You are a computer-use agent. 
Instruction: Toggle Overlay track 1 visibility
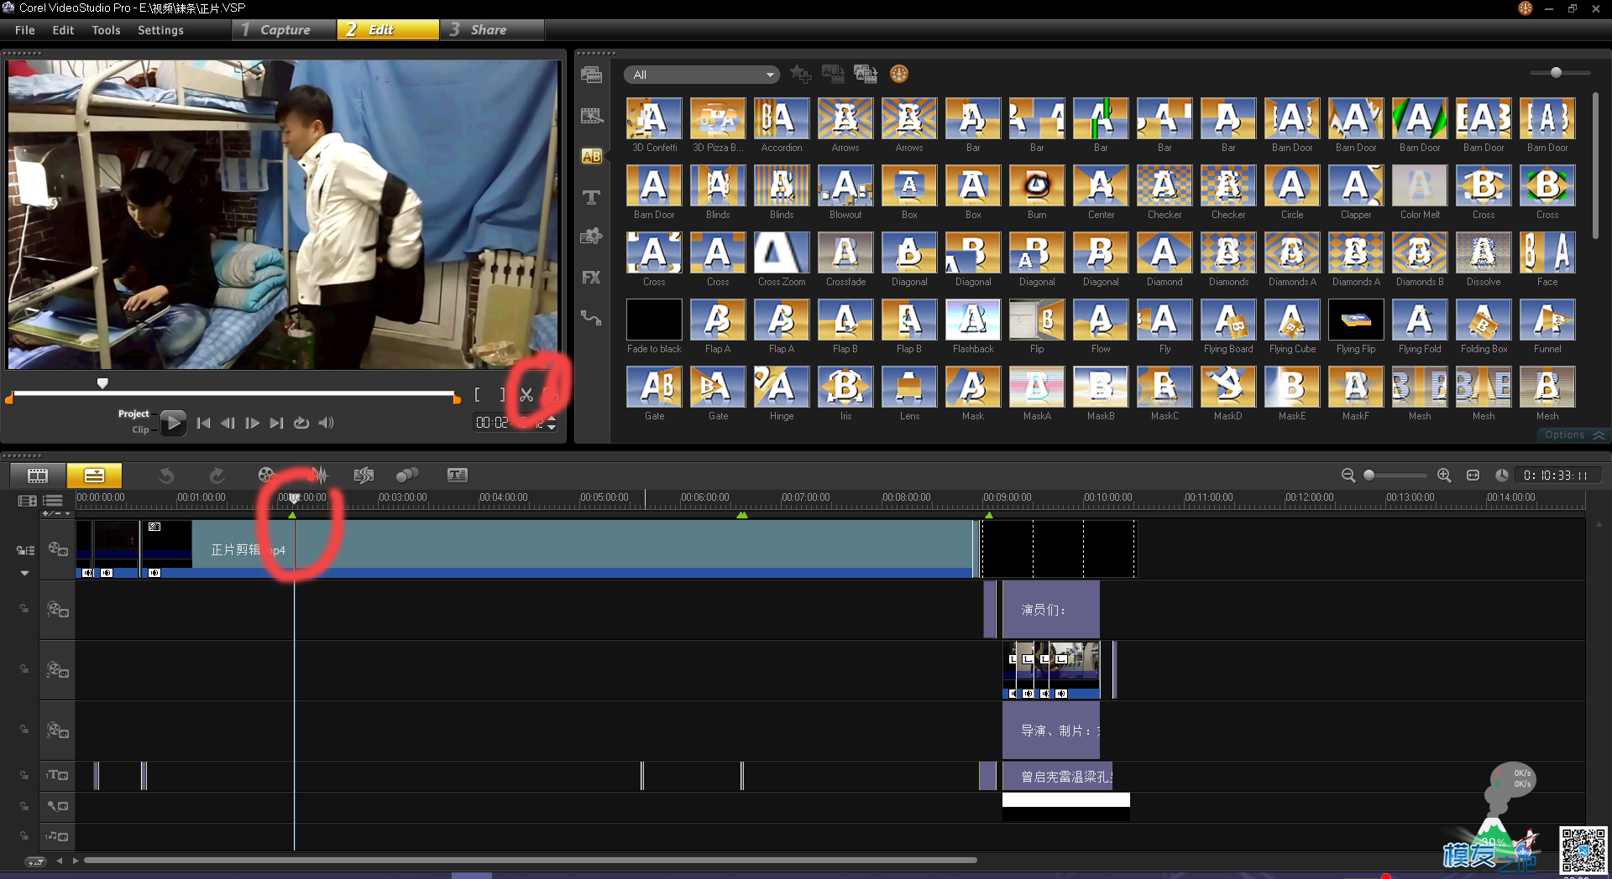click(58, 610)
